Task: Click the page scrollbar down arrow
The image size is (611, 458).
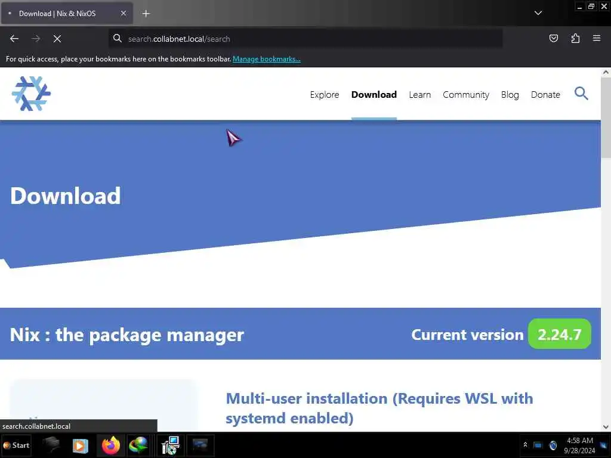Action: (606, 427)
